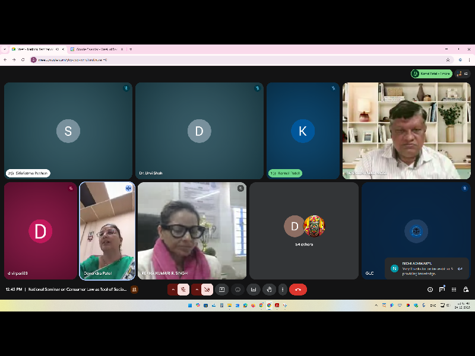Screen dimensions: 475x356
Task: Toggle the raise hand button
Action: click(269, 290)
